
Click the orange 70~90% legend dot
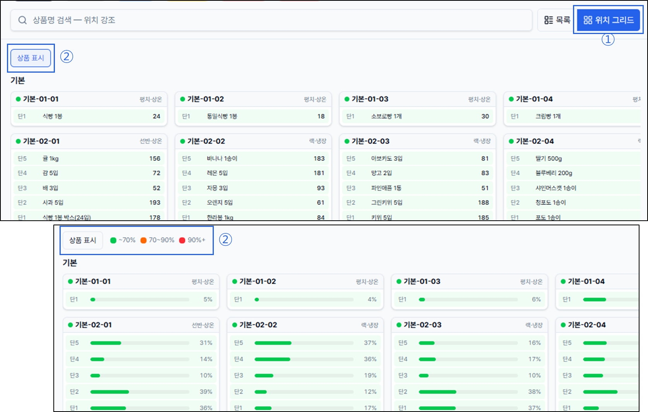click(143, 240)
